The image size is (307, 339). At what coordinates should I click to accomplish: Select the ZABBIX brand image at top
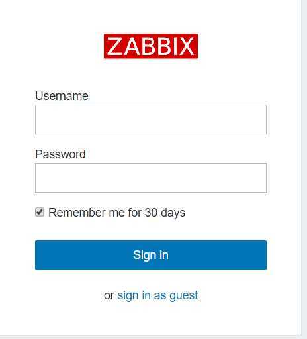(x=151, y=46)
